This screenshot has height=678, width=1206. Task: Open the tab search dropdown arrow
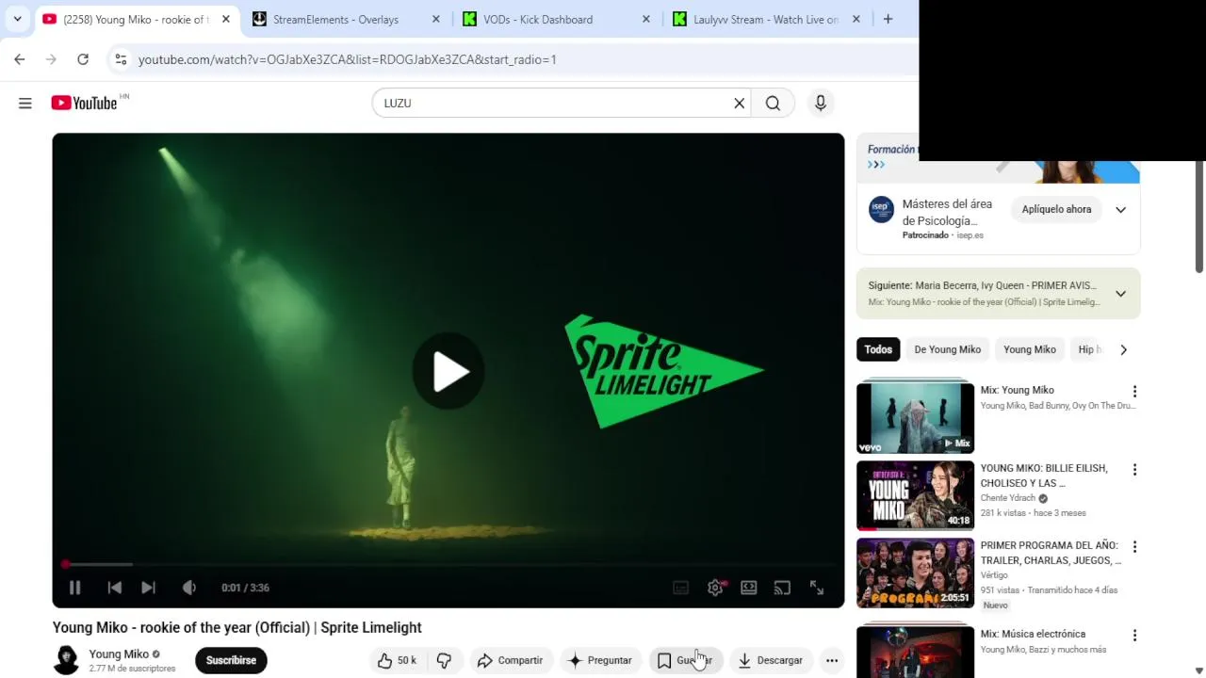[x=17, y=20]
